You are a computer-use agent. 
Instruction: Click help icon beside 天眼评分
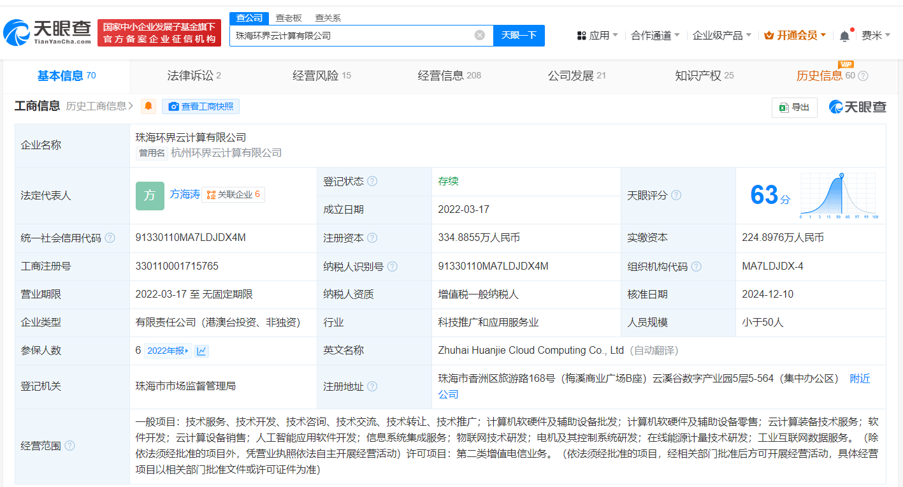pos(676,196)
